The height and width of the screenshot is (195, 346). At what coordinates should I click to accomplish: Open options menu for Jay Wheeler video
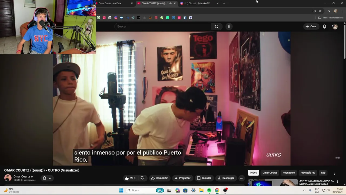click(x=337, y=181)
